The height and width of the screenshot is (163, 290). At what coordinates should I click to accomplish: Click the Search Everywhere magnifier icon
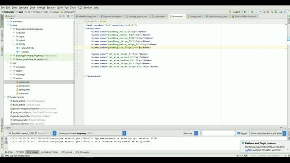tap(285, 12)
